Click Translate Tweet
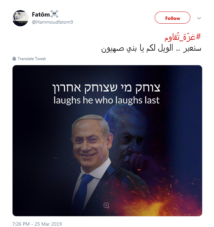This screenshot has width=214, height=227. 31,59
